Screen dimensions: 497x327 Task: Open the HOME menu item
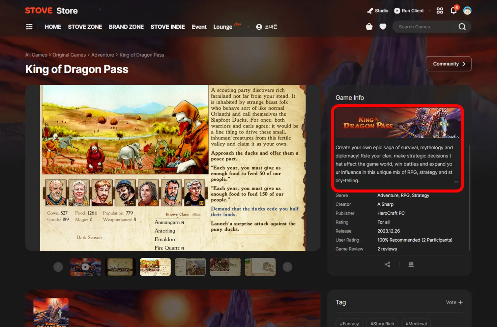[53, 27]
